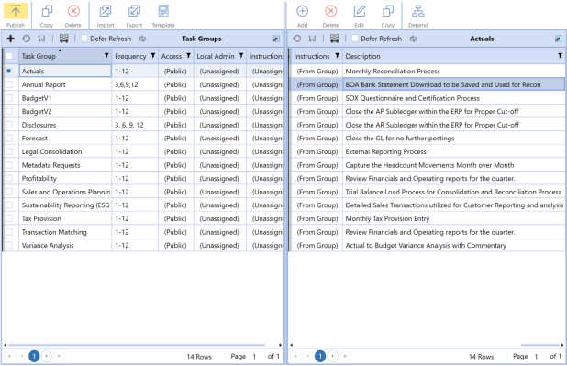Check the BudgetV1 row checkbox
The width and height of the screenshot is (567, 366).
pyautogui.click(x=9, y=98)
